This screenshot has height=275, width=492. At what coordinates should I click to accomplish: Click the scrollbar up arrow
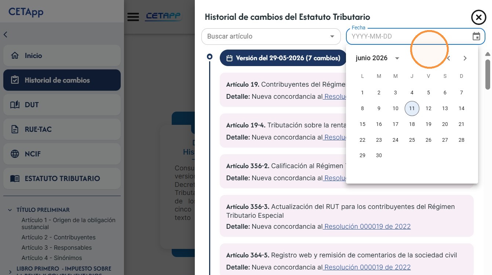click(x=488, y=54)
